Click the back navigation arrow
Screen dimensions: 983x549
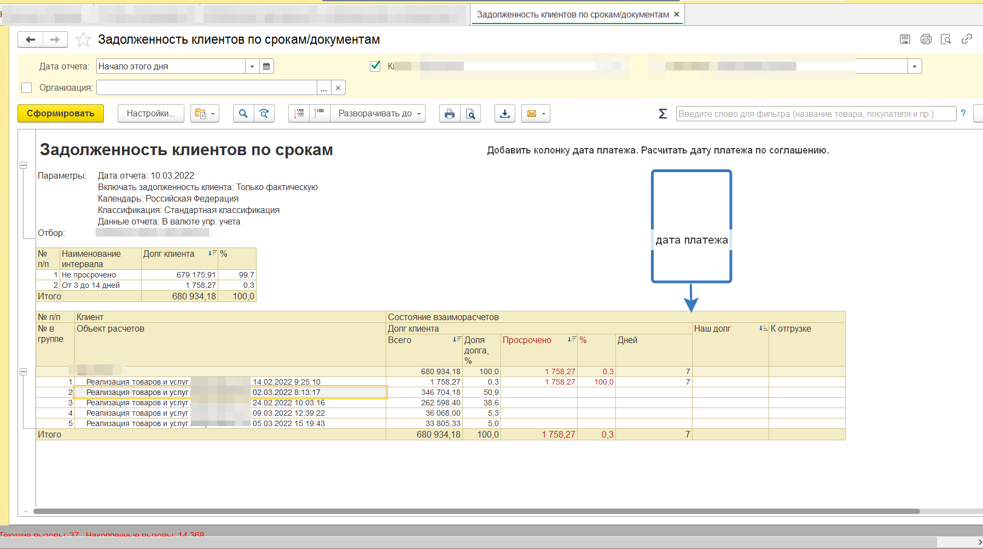(x=31, y=39)
